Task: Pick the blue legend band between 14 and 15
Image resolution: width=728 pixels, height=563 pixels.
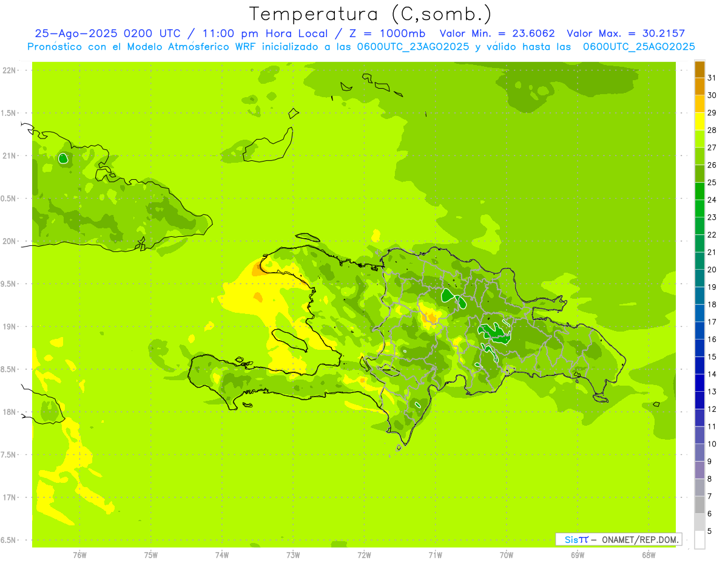Action: tap(699, 366)
